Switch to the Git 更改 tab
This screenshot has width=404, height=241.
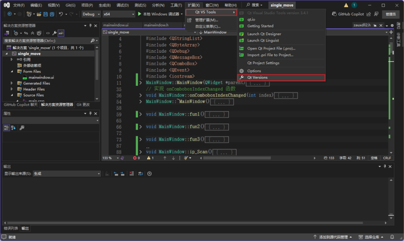pos(83,105)
